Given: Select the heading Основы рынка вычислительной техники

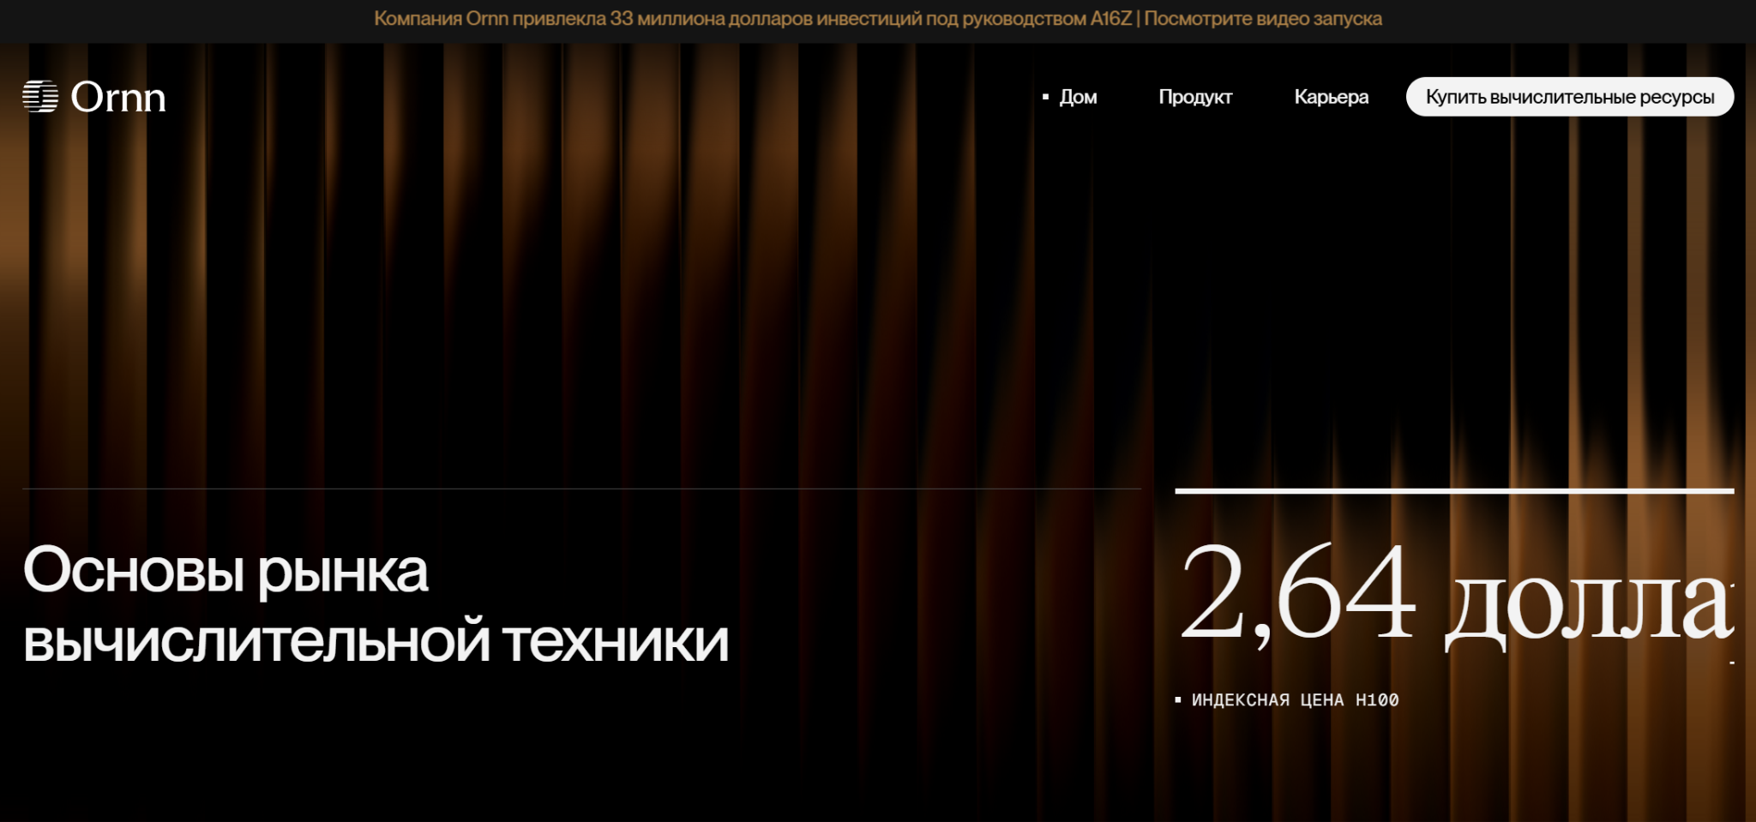Looking at the screenshot, I should click(376, 605).
